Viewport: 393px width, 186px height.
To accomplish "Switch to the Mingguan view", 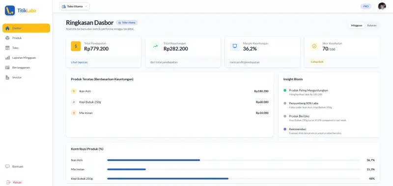I will [357, 25].
